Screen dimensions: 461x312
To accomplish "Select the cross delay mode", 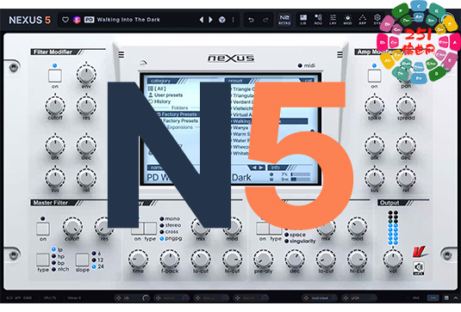I will 169,232.
